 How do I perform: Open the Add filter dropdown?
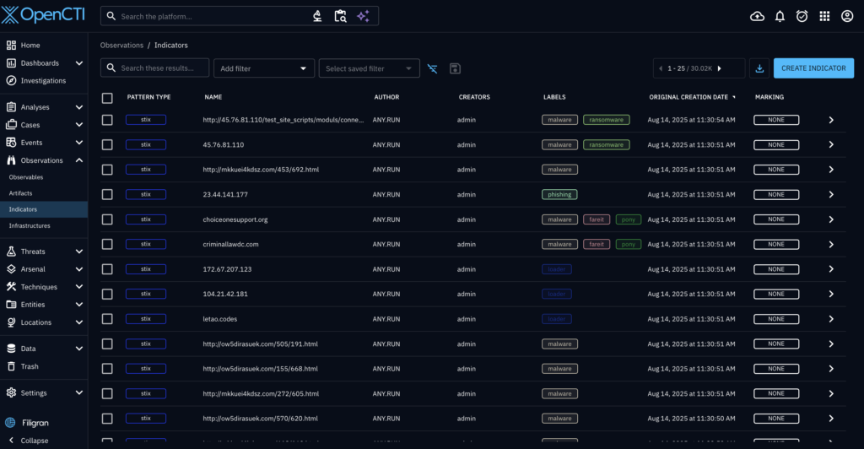click(263, 68)
